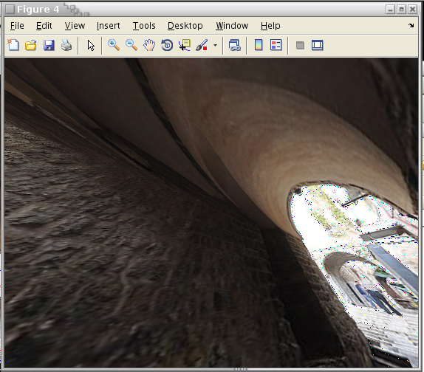Screen dimensions: 424x372
Task: Expand the Brush color dropdown arrow
Action: pyautogui.click(x=215, y=45)
